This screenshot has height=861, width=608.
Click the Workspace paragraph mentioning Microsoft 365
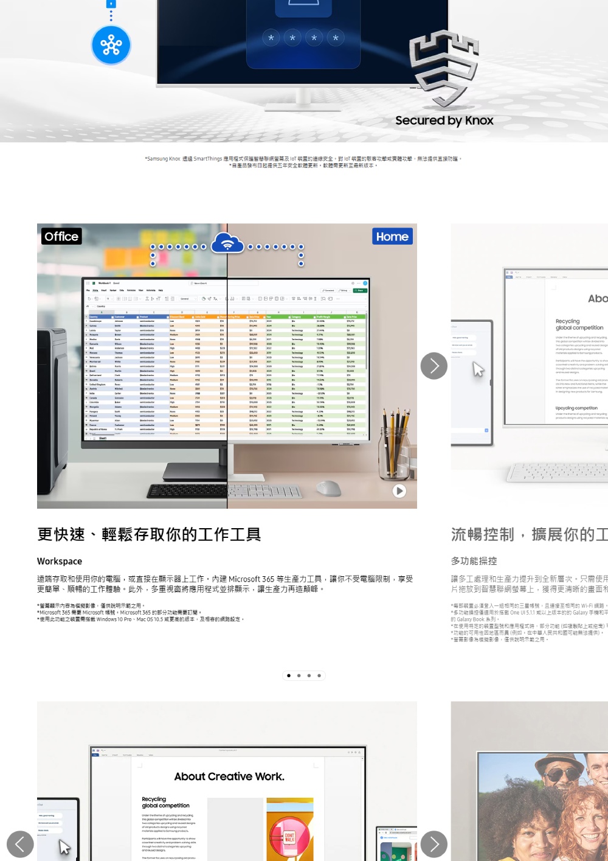[225, 584]
